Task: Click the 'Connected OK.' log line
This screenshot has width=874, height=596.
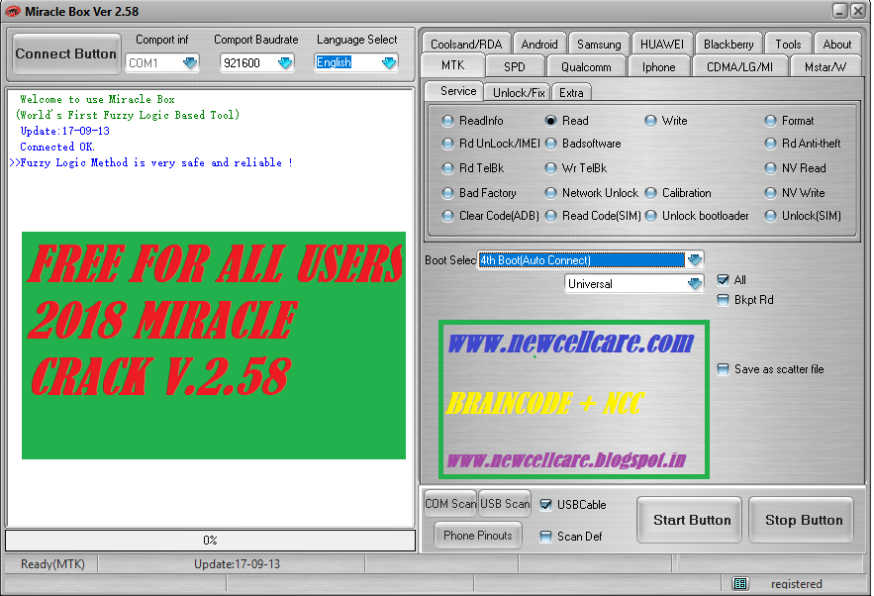Action: click(x=57, y=147)
